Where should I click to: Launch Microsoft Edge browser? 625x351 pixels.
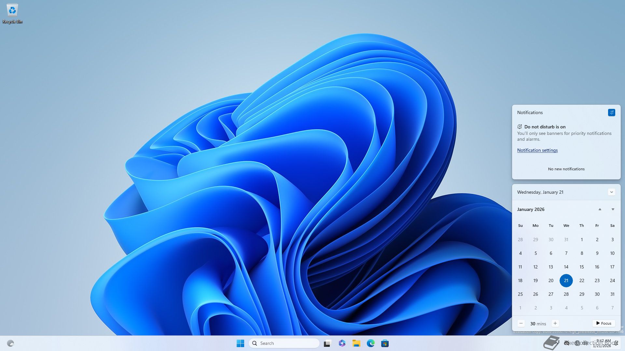tap(370, 343)
